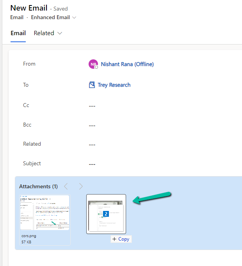Select the Related tab label

tap(44, 33)
